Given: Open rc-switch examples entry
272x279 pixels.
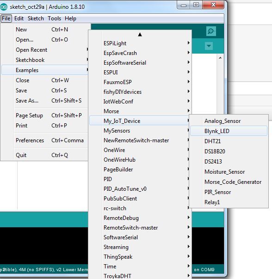Looking at the screenshot, I should 140,208.
